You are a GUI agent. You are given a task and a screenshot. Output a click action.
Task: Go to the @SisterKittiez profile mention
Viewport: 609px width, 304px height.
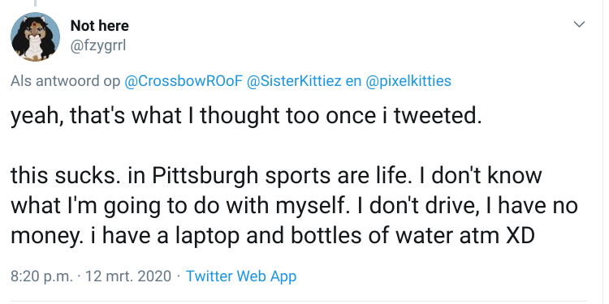[295, 81]
